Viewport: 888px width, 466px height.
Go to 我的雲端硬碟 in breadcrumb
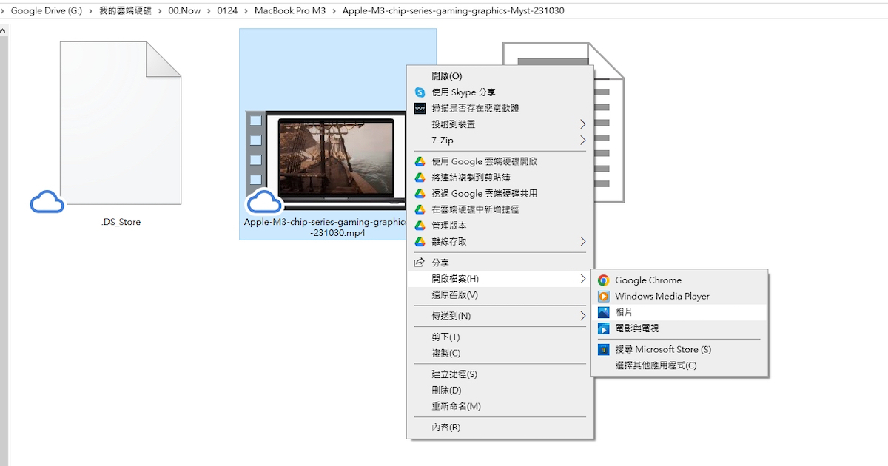124,11
